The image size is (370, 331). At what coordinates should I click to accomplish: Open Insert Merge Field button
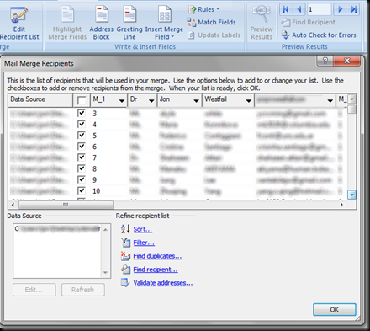point(164,24)
